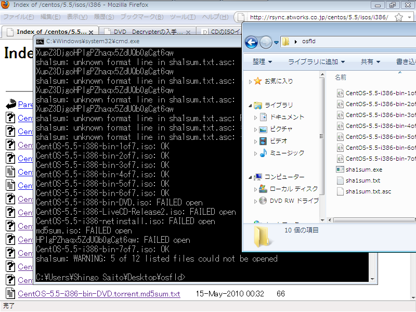Click the cmd window scrollbar down arrow
The height and width of the screenshot is (312, 416).
tap(372, 279)
